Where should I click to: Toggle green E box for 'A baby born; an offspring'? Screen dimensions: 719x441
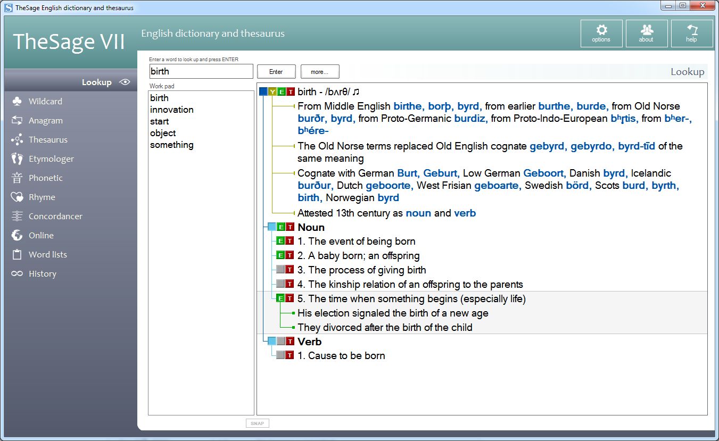pyautogui.click(x=281, y=255)
